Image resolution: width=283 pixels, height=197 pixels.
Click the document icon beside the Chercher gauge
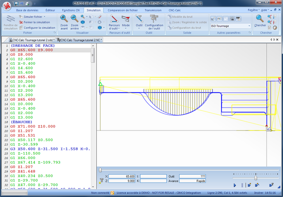click(x=269, y=28)
